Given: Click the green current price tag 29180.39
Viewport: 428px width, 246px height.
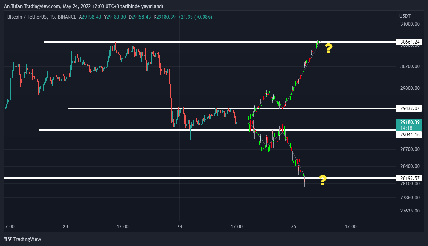Looking at the screenshot, I should [x=409, y=122].
